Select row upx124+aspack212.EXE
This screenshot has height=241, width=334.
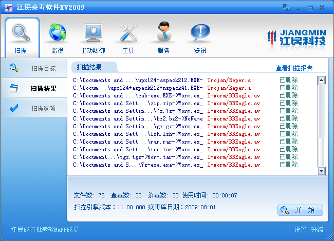(x=185, y=80)
